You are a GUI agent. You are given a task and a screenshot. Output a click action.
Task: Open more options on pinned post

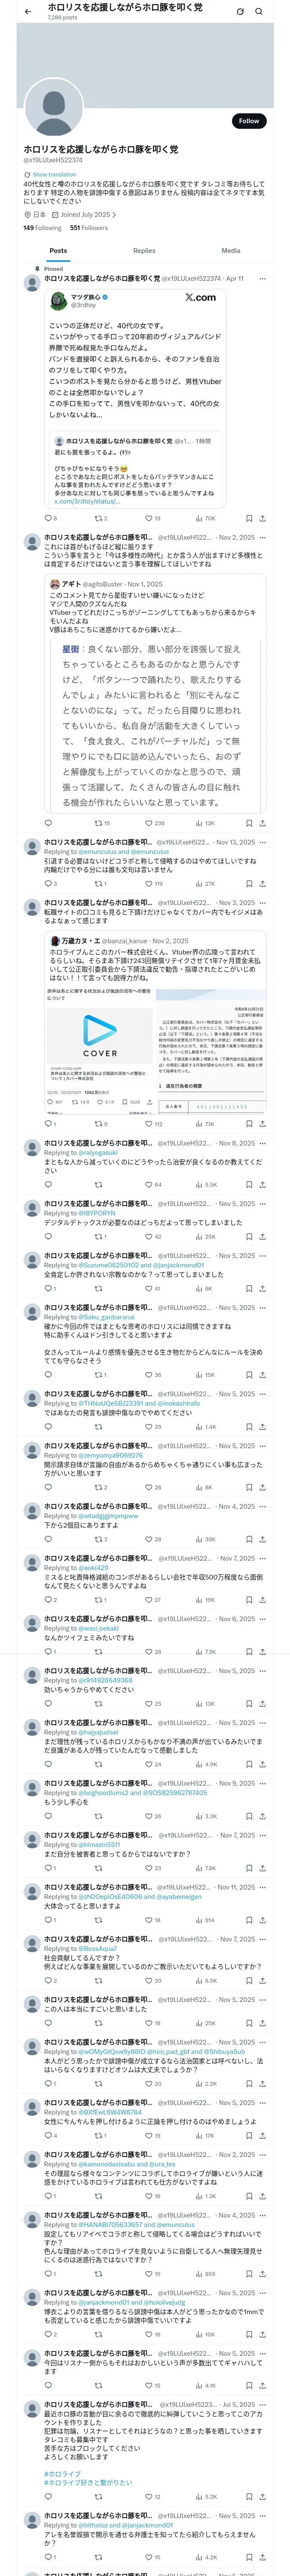(x=262, y=279)
